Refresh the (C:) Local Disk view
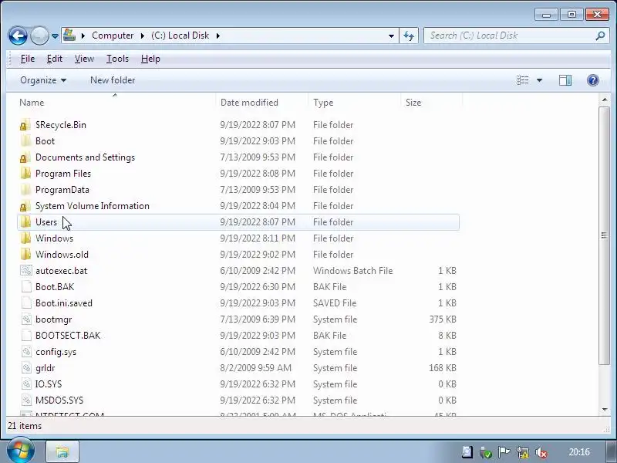The width and height of the screenshot is (617, 463). click(x=409, y=35)
